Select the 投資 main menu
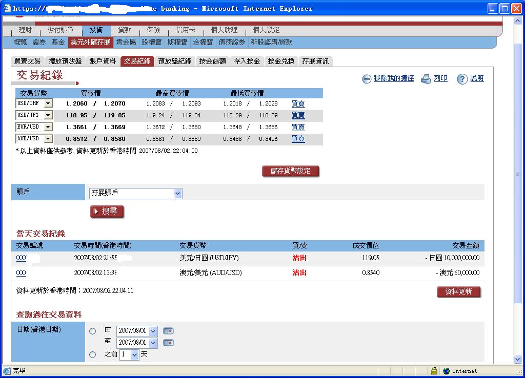The width and height of the screenshot is (525, 378). pyautogui.click(x=96, y=30)
